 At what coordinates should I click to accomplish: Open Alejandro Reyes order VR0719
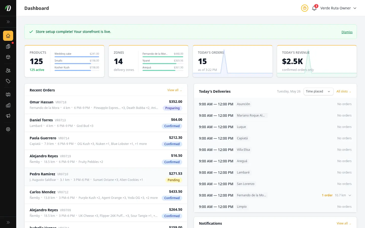point(106,159)
